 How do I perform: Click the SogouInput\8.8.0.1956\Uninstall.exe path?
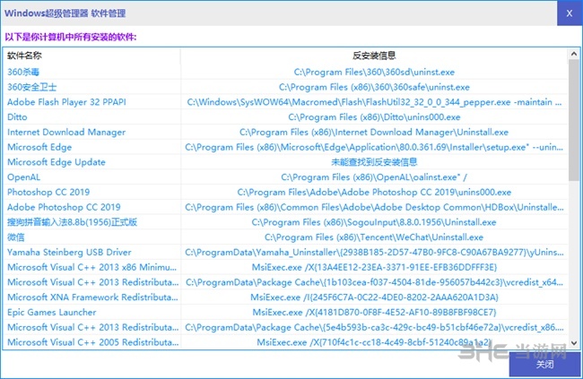[x=374, y=222]
